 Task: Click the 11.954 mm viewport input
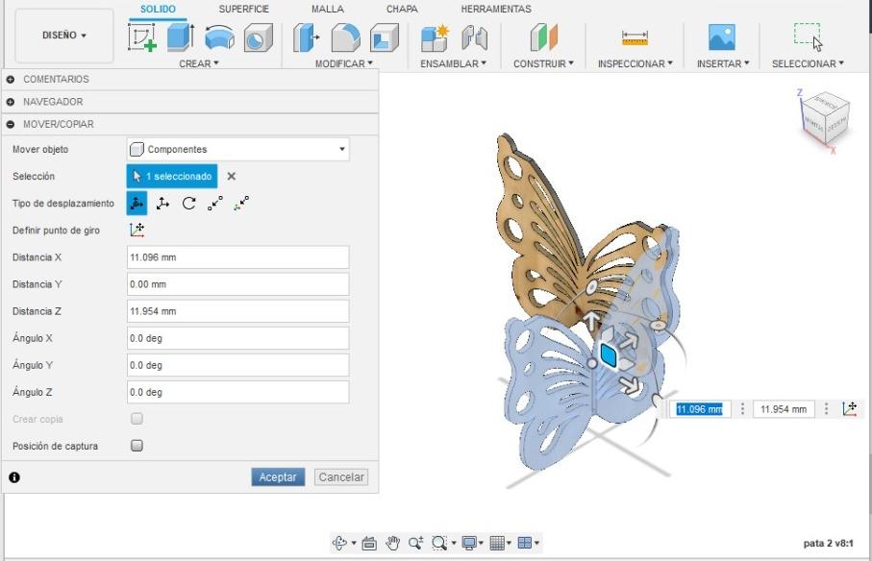click(x=784, y=409)
